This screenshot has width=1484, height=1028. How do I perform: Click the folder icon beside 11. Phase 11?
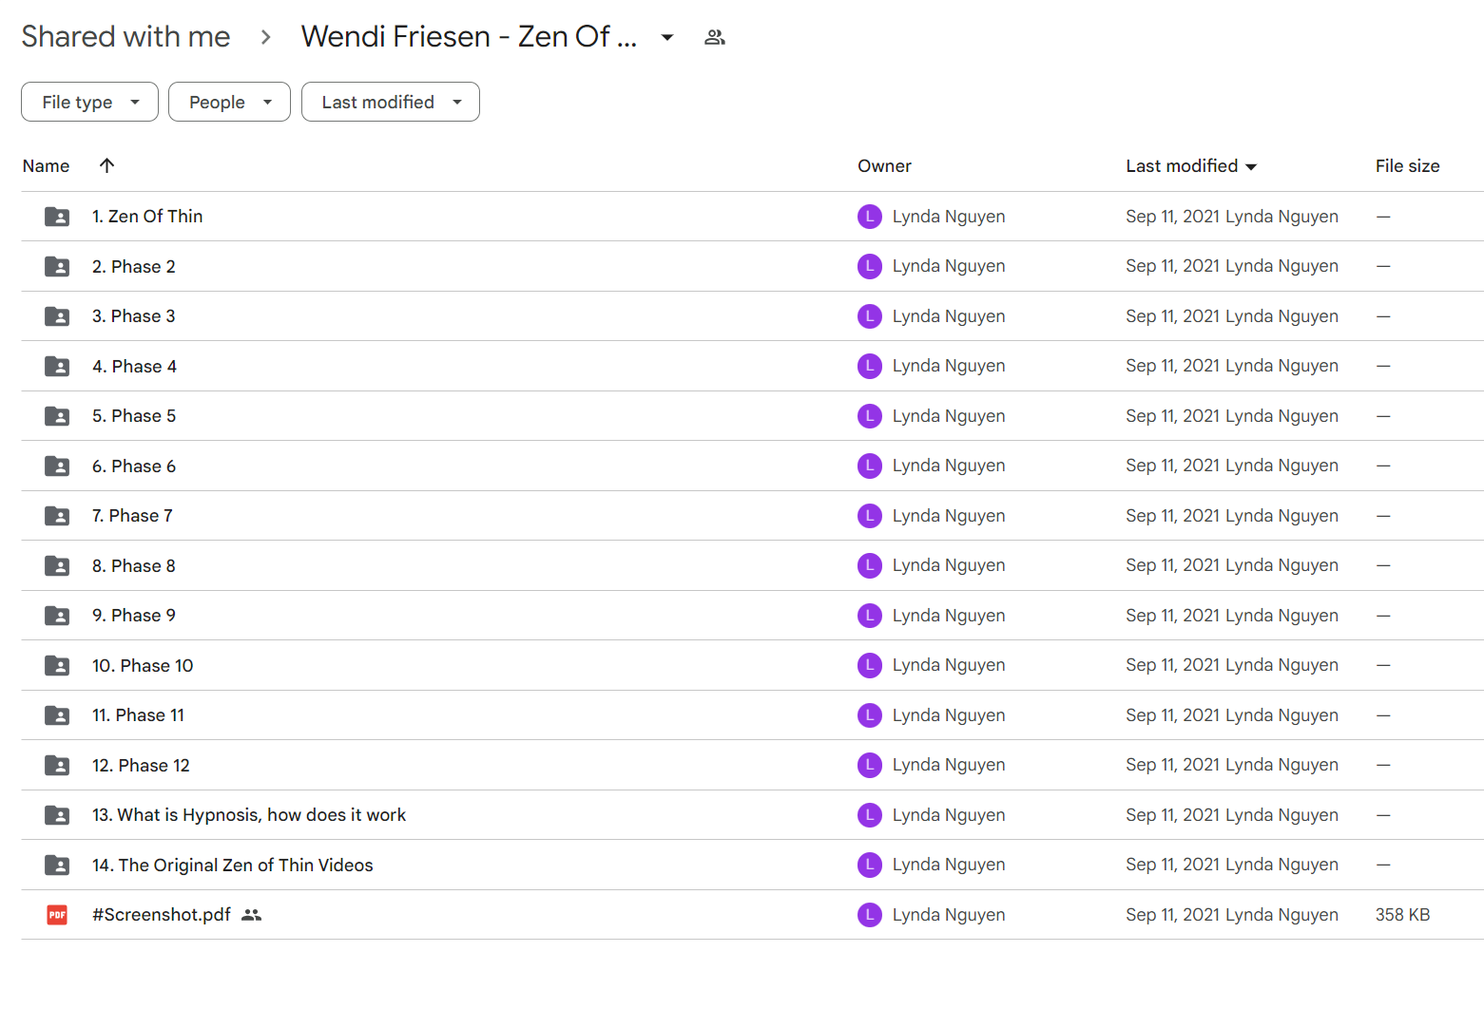click(57, 715)
